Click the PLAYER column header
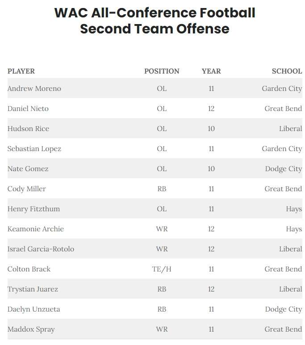 (21, 71)
